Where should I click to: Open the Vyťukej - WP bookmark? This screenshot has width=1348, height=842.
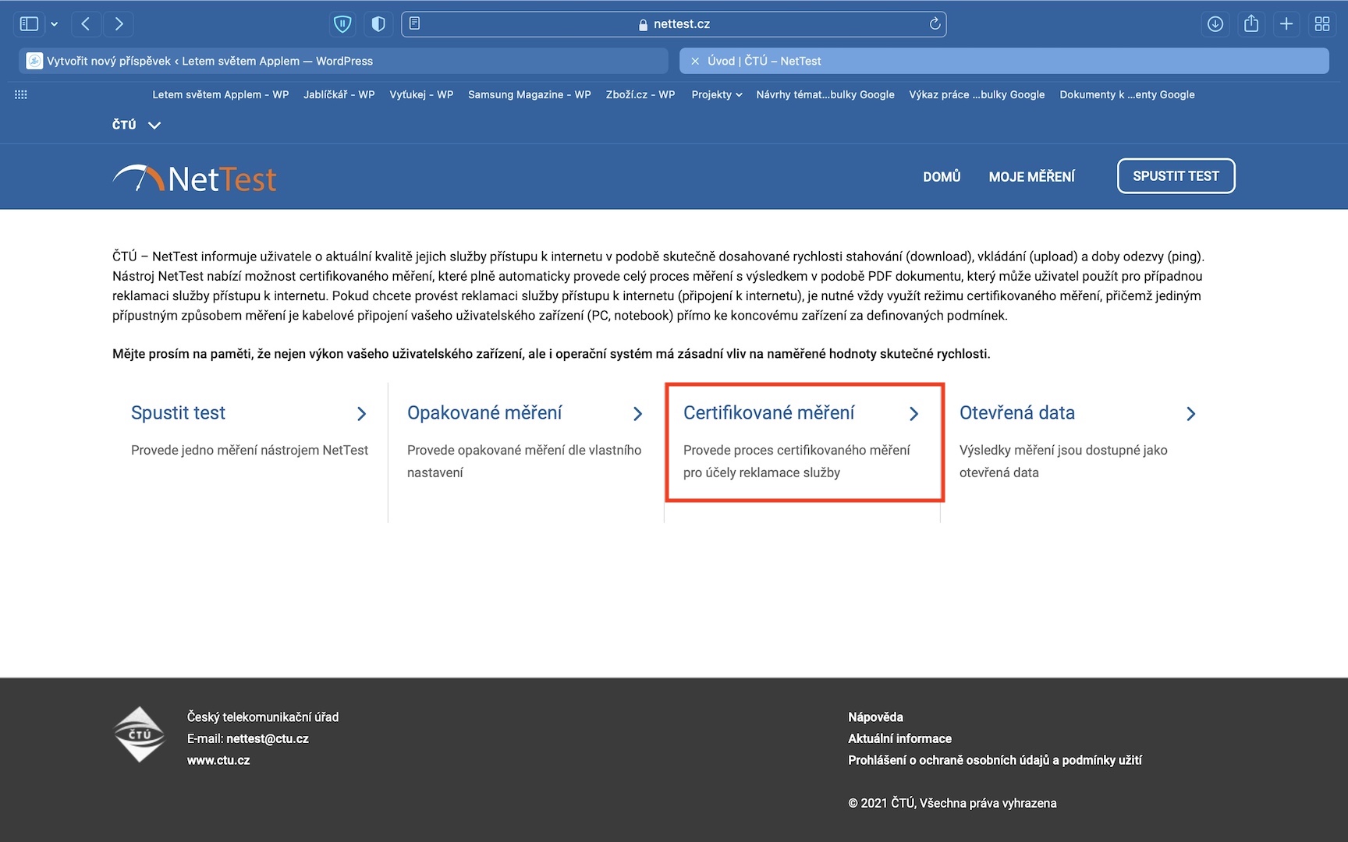point(421,94)
